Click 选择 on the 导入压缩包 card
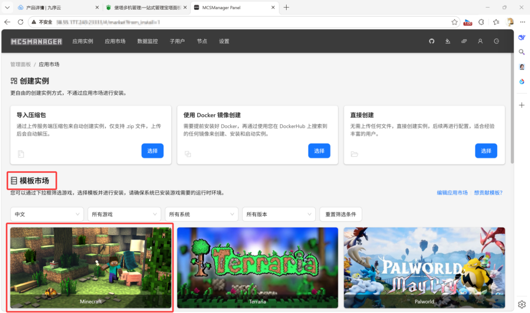The width and height of the screenshot is (530, 313). tap(152, 151)
